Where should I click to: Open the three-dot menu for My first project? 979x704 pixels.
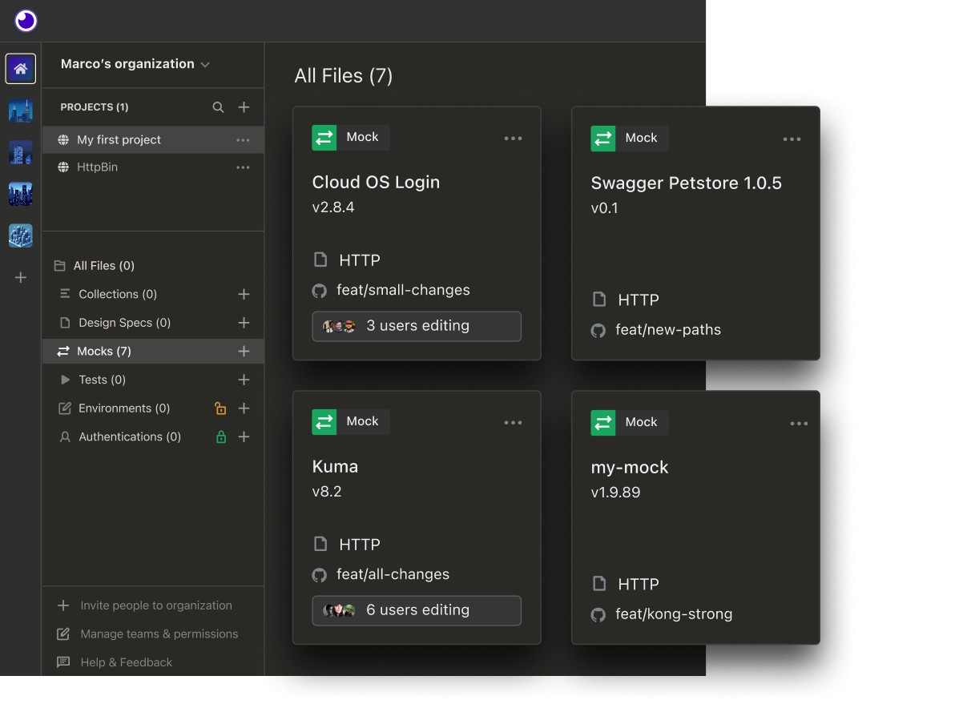[243, 140]
